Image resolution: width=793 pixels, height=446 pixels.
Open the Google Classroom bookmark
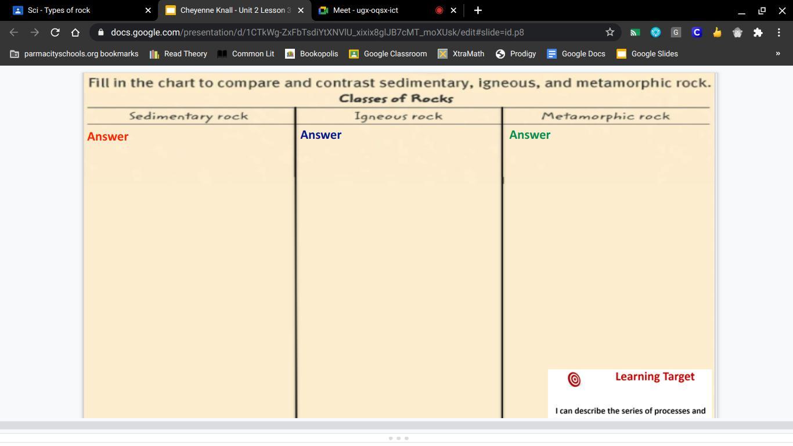tap(388, 53)
